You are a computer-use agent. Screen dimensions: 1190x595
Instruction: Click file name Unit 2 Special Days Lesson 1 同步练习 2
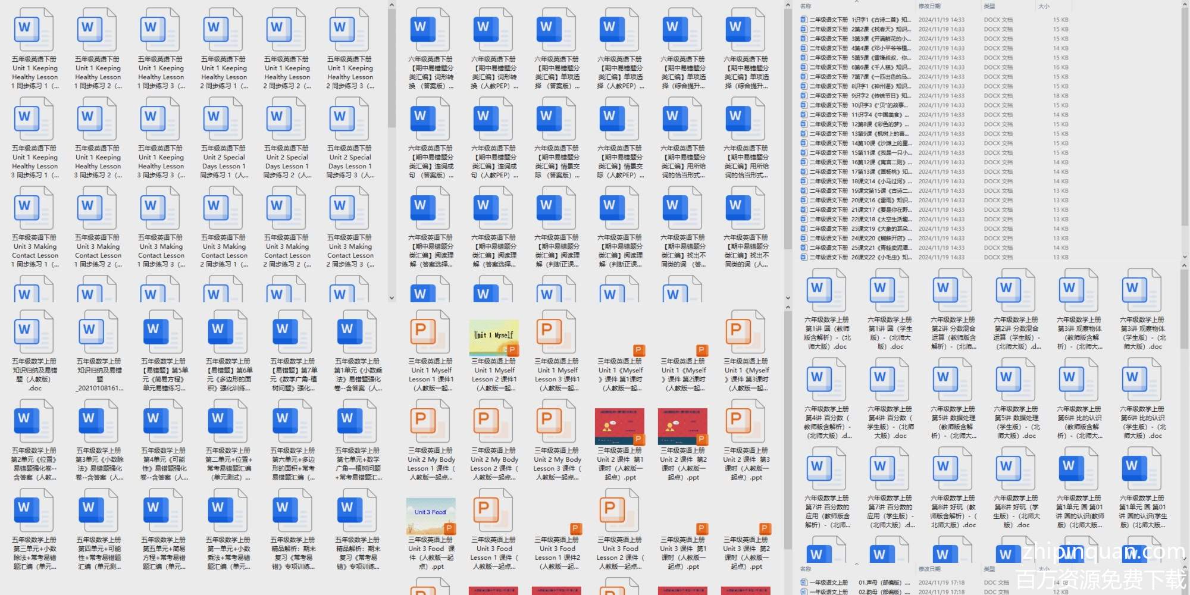point(287,162)
